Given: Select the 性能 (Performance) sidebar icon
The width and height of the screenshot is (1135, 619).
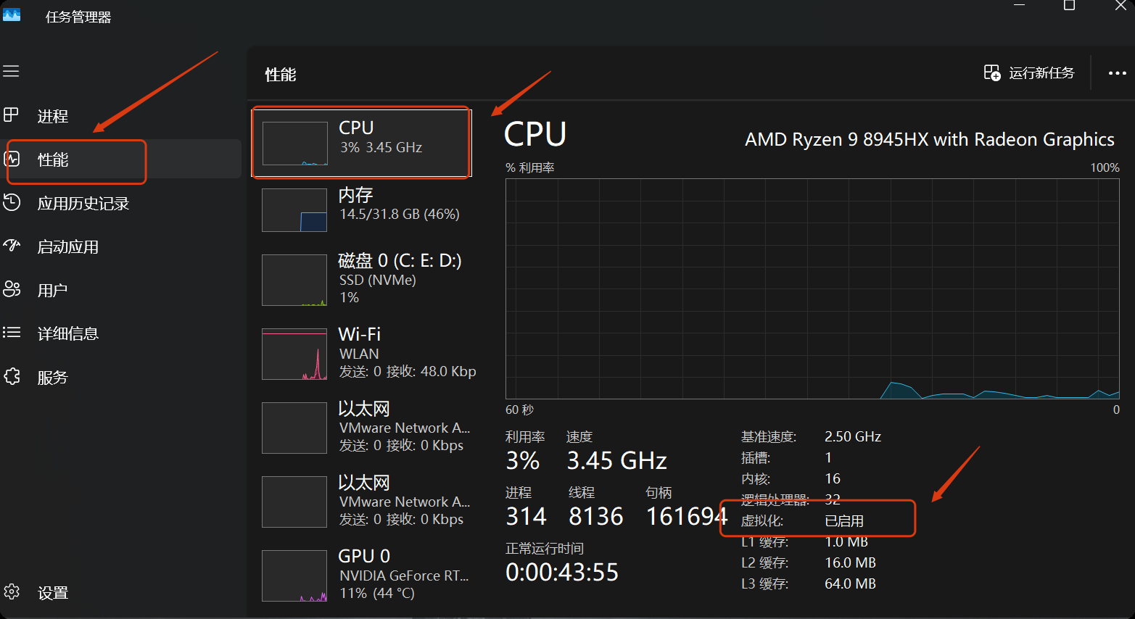Looking at the screenshot, I should coord(12,159).
